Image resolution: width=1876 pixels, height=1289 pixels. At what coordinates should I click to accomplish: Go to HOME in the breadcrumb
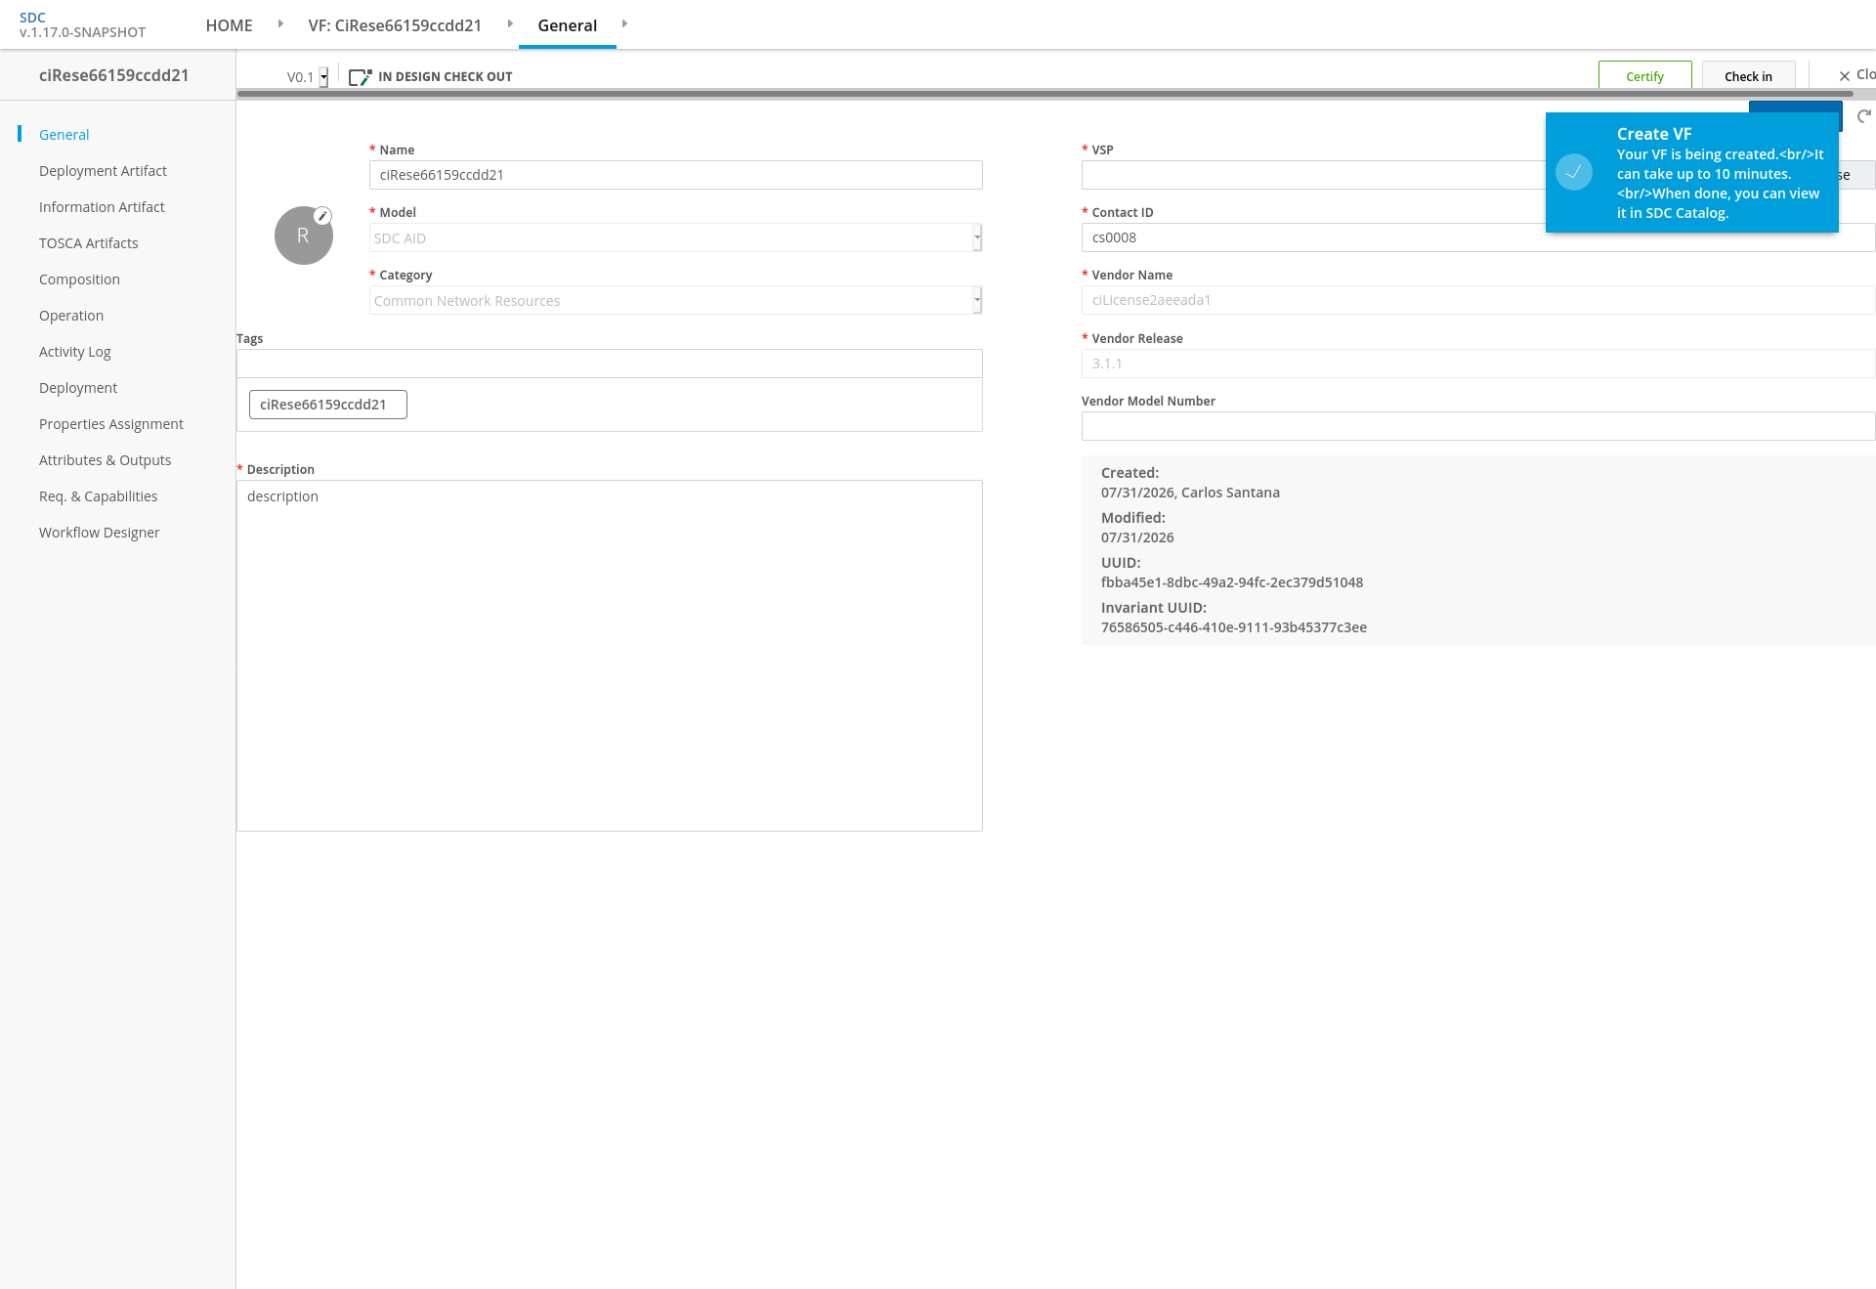point(229,25)
